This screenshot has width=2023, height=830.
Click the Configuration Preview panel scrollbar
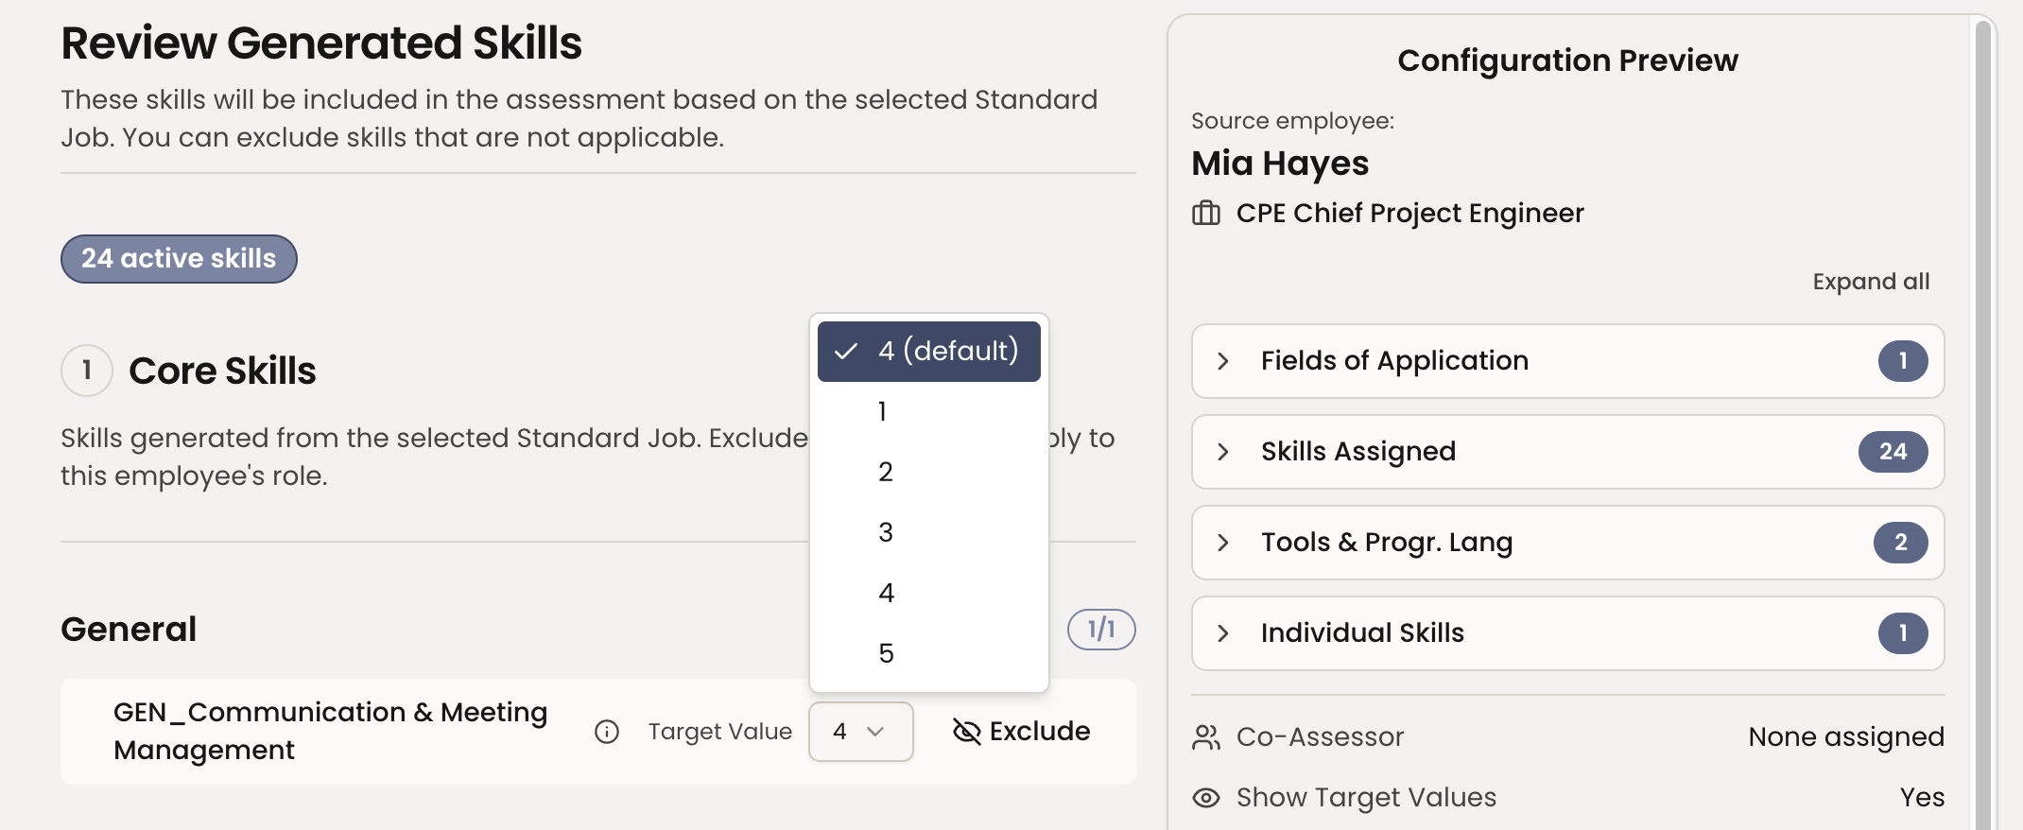pyautogui.click(x=1983, y=425)
